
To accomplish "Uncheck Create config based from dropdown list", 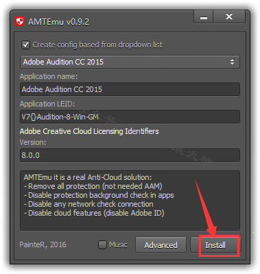I will [x=25, y=45].
